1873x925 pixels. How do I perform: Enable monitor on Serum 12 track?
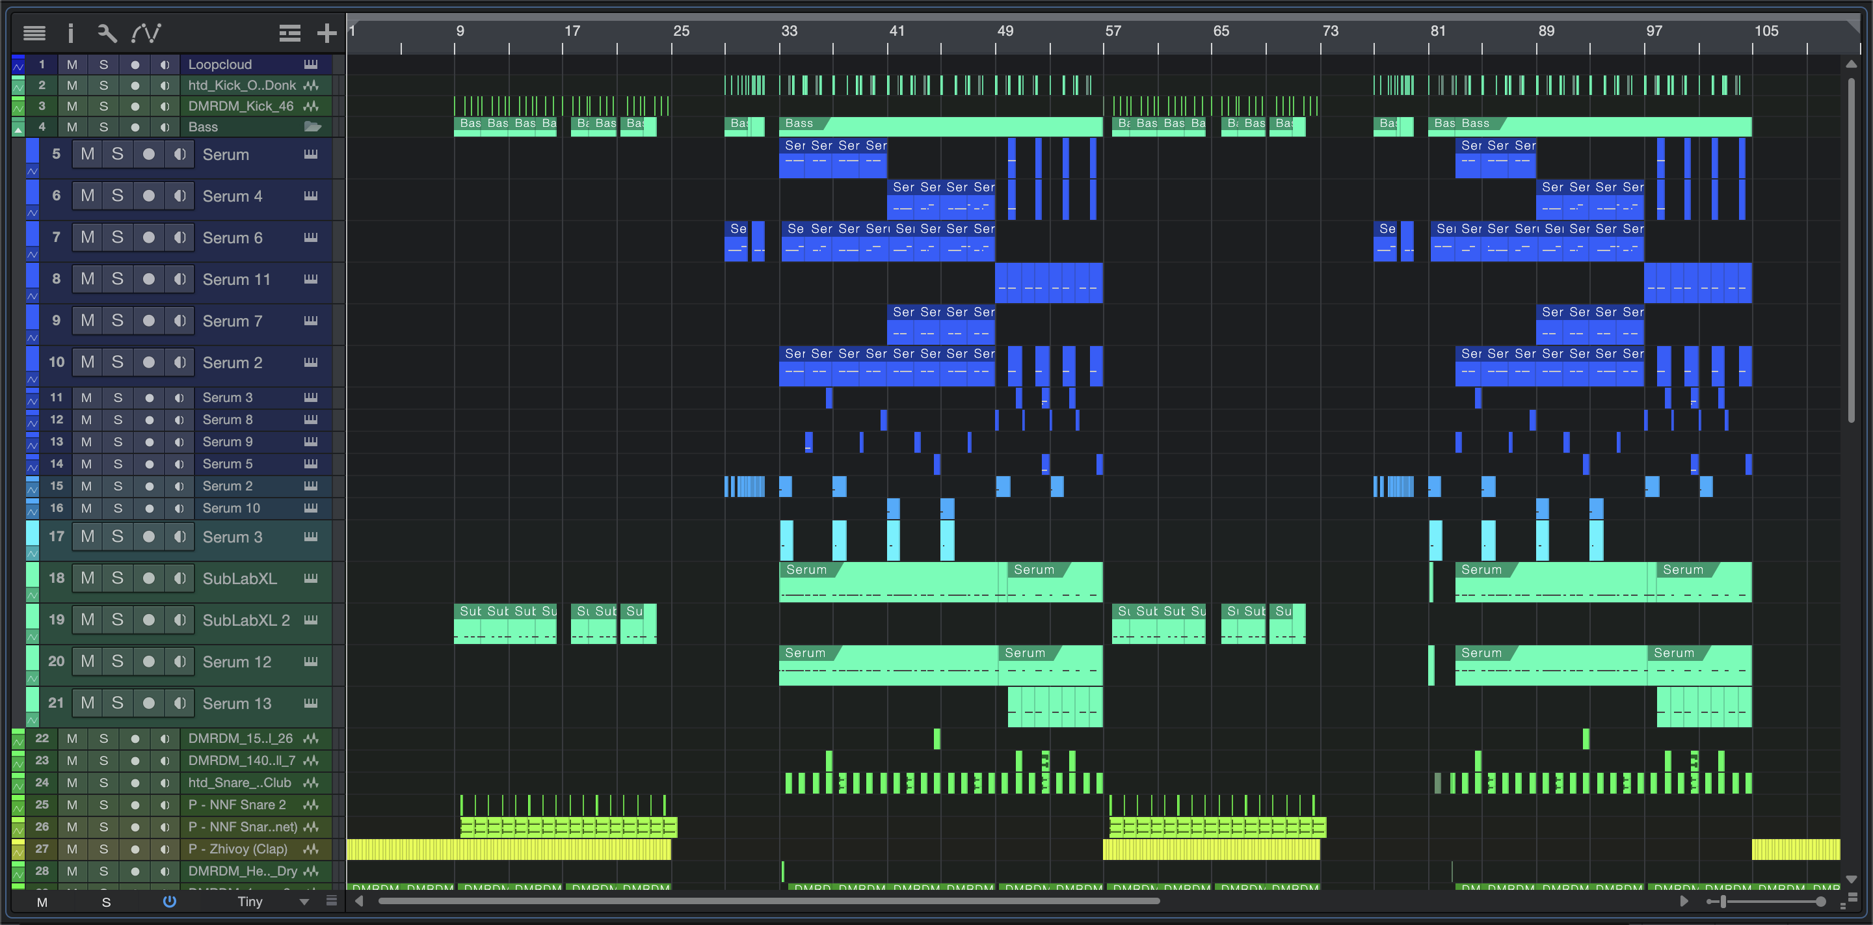179,661
